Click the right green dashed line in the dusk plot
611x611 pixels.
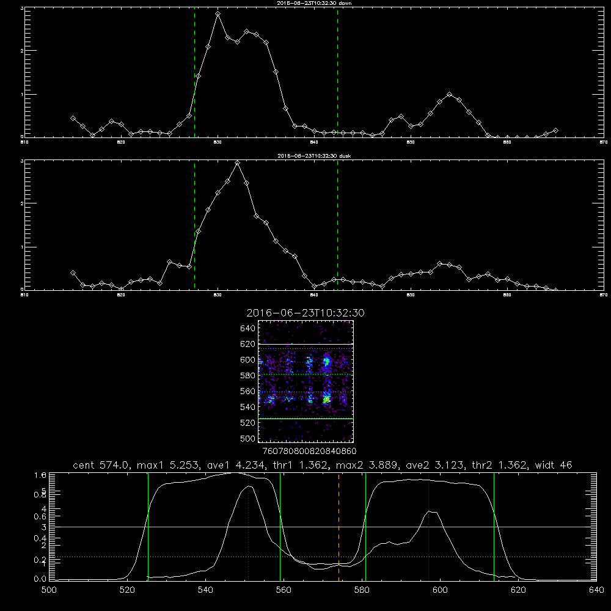pyautogui.click(x=337, y=225)
